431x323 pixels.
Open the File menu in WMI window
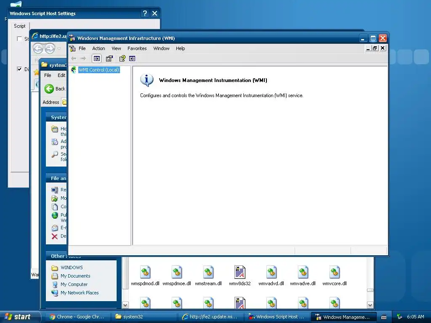pyautogui.click(x=82, y=48)
